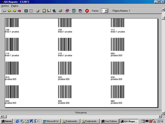Viewport: 165px width, 124px height.
Task: Click the 22:14 system clock
Action: coord(160,122)
